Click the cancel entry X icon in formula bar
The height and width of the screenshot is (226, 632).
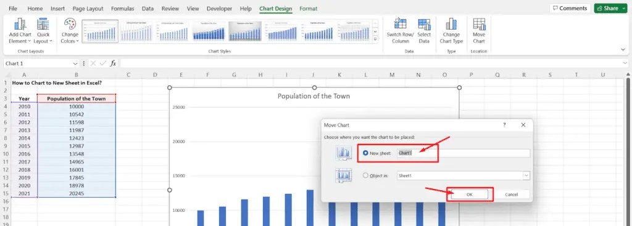click(x=93, y=64)
